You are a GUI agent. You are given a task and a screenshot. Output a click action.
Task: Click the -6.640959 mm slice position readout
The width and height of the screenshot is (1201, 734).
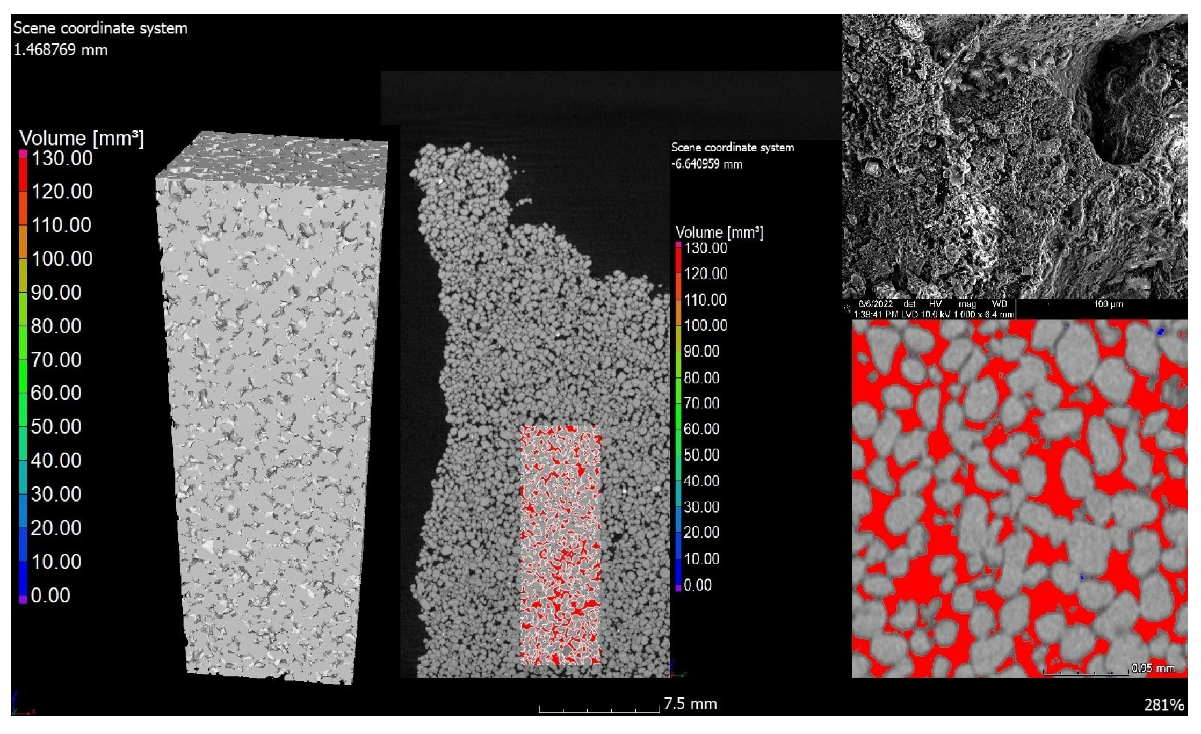point(706,164)
